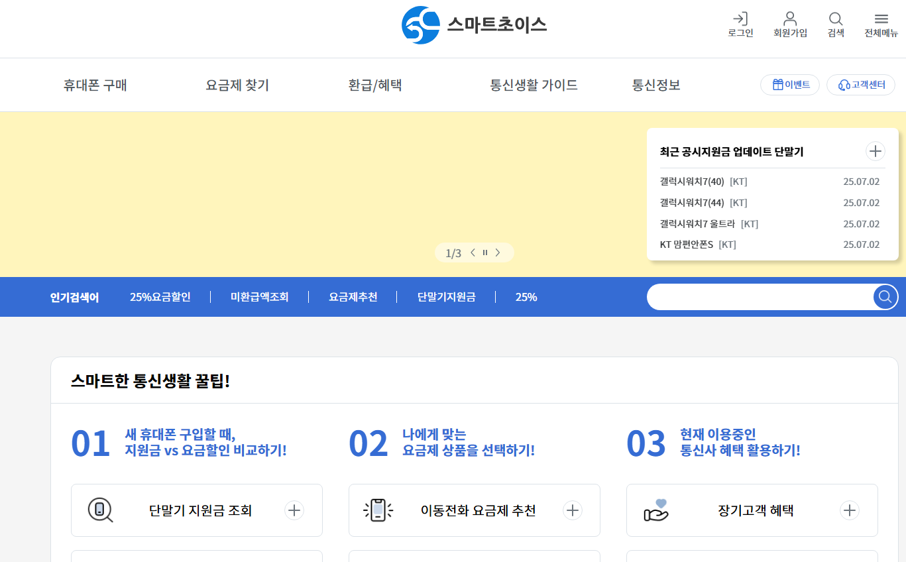This screenshot has height=562, width=906.
Task: Focus the search input in blue bar
Action: pos(760,297)
